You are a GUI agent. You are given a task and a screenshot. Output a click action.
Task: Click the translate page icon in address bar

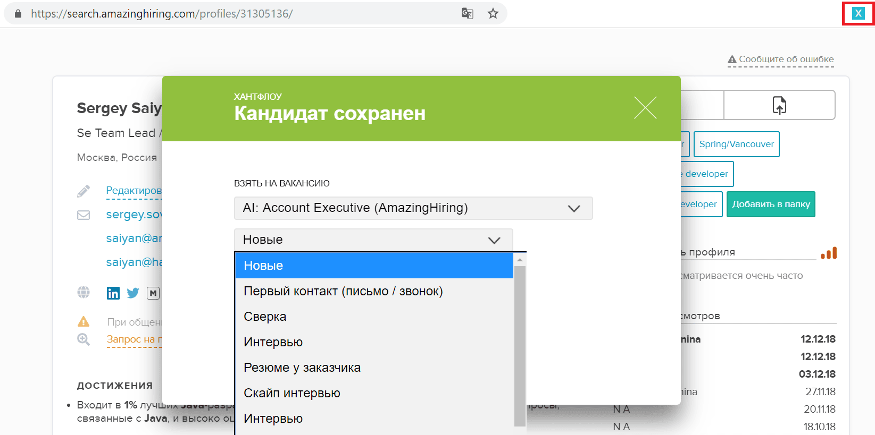pyautogui.click(x=467, y=13)
